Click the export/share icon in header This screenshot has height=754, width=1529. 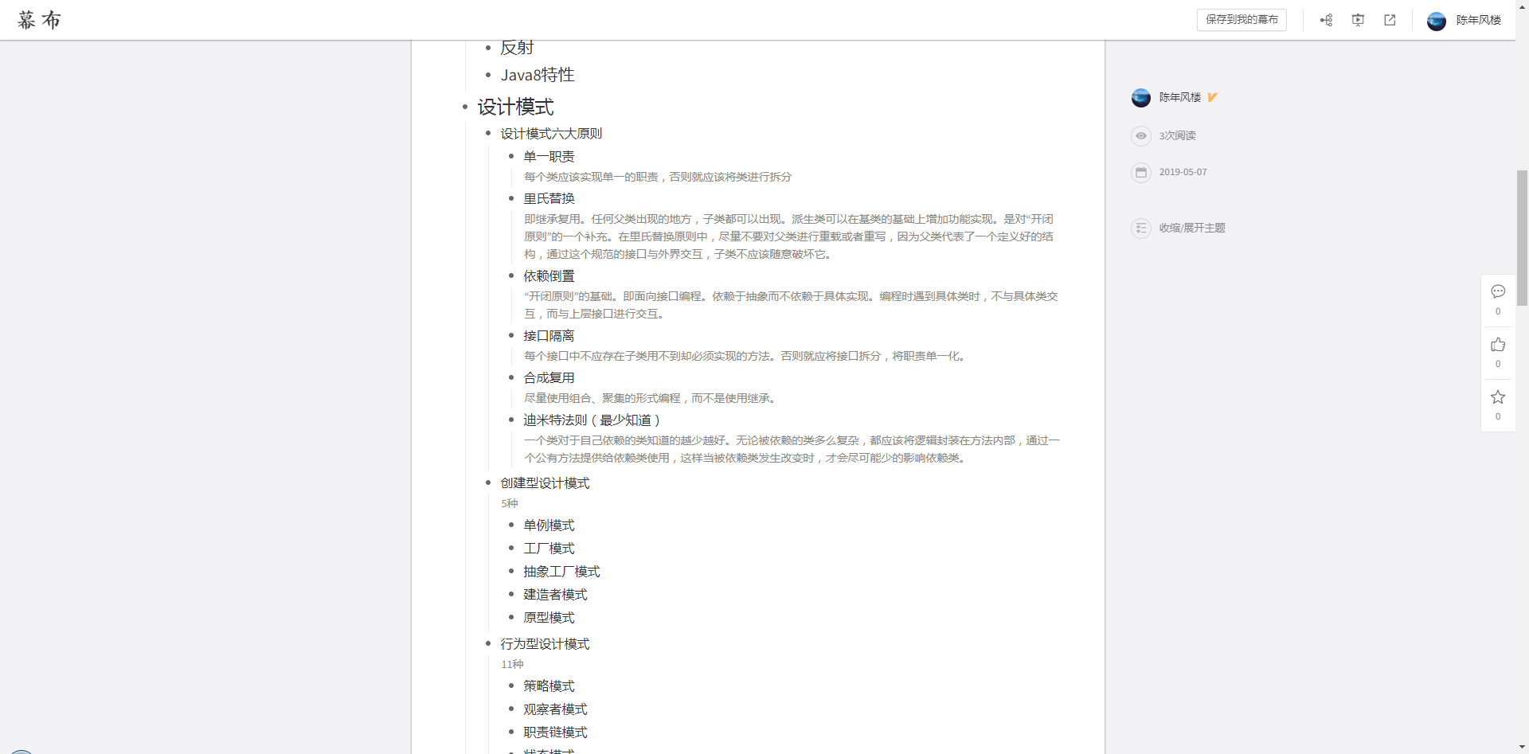tap(1390, 20)
